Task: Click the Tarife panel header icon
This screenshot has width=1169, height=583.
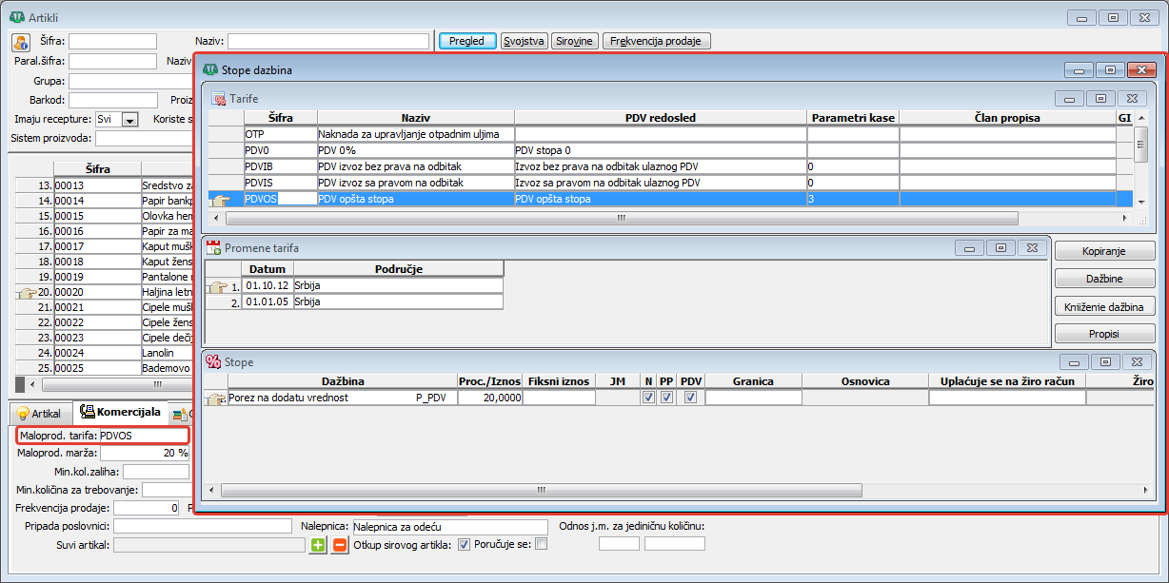Action: 219,98
